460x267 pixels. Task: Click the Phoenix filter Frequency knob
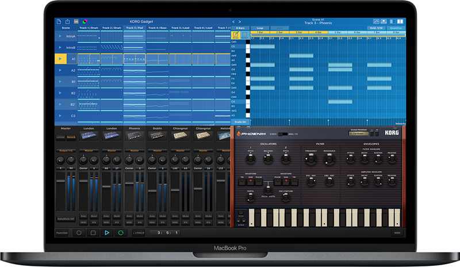(x=310, y=159)
